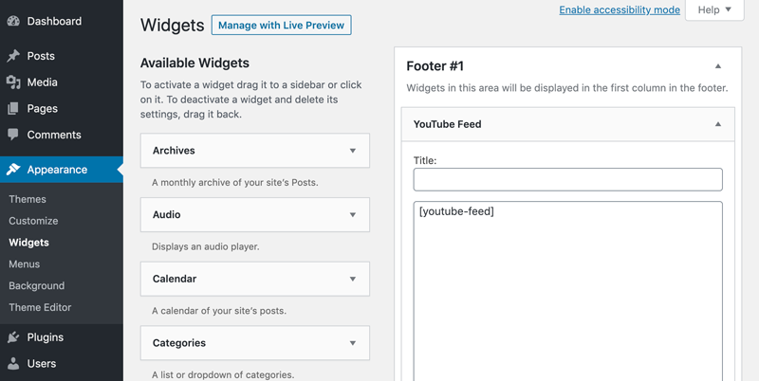Click the Users person icon
This screenshot has height=381, width=759.
pos(13,363)
